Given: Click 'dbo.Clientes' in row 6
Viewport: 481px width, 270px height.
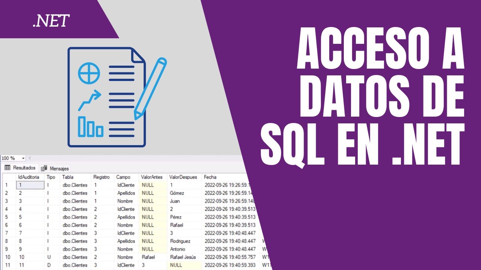Looking at the screenshot, I should pyautogui.click(x=76, y=225).
